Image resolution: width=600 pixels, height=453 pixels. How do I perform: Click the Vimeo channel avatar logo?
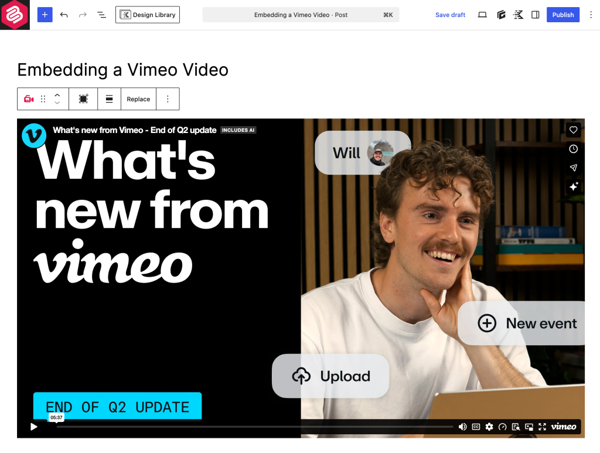[34, 135]
